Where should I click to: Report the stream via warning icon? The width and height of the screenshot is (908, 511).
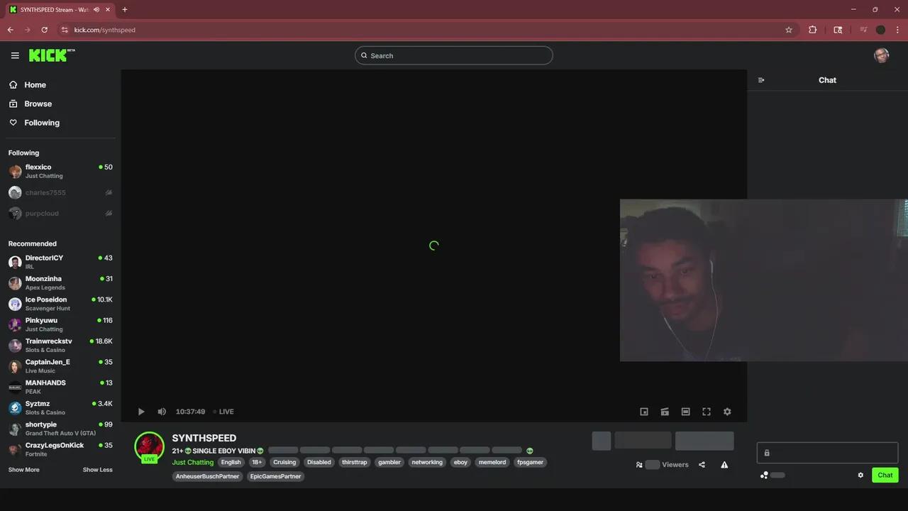tap(724, 465)
